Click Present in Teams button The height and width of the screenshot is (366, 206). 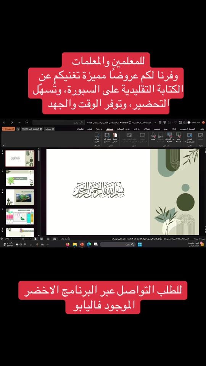coord(32,129)
